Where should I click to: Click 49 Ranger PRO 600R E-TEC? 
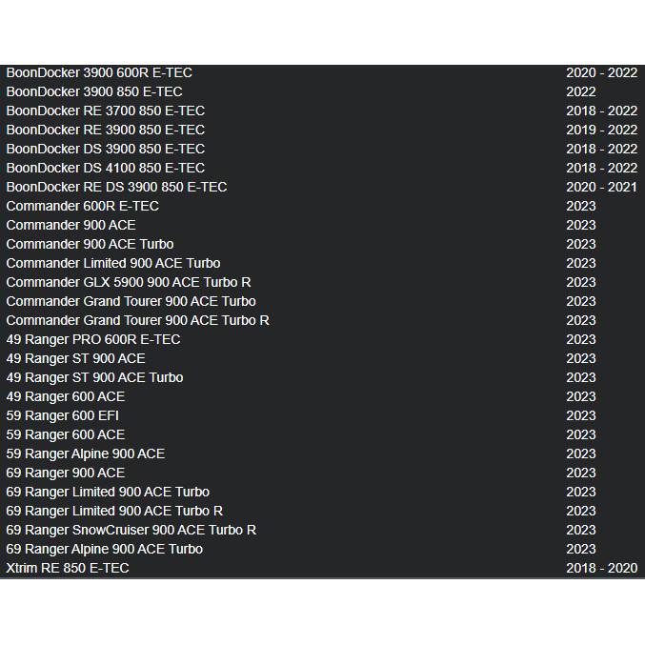(x=93, y=339)
